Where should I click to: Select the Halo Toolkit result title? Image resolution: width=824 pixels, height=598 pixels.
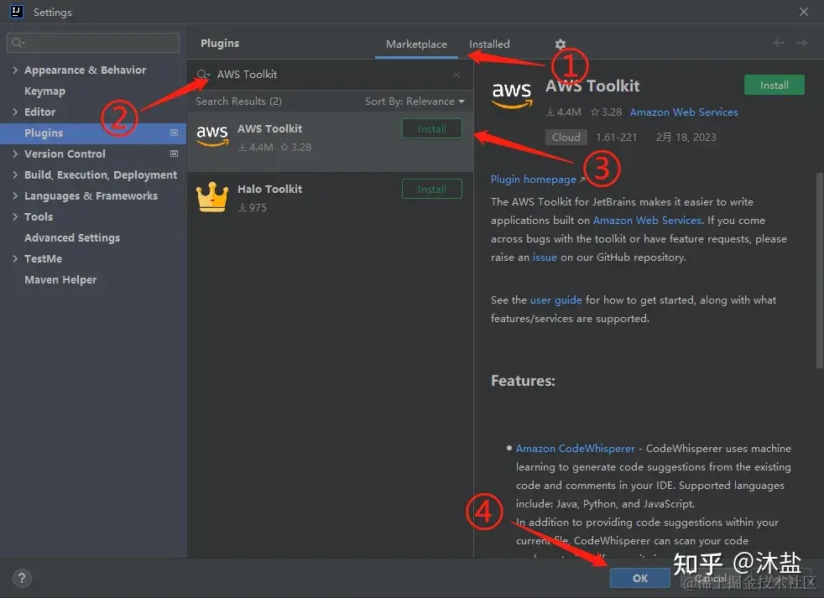coord(269,190)
